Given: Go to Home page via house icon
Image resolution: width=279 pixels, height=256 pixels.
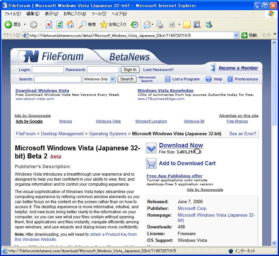Looking at the screenshot, I should click(70, 25).
